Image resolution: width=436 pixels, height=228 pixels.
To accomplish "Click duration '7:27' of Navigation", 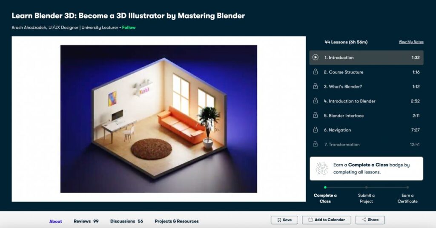I will point(415,130).
